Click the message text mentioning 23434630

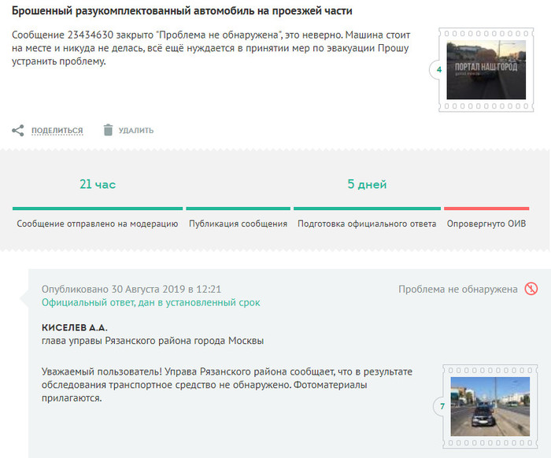point(211,48)
